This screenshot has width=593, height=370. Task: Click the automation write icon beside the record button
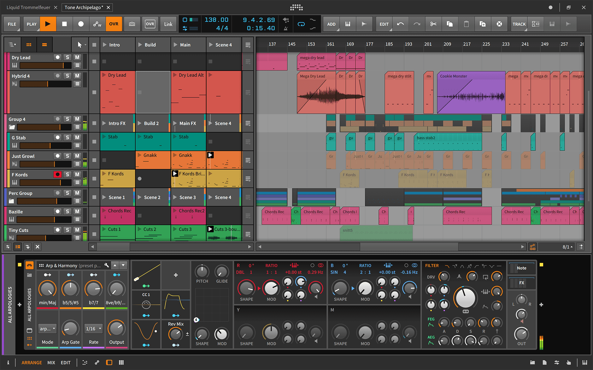pos(97,24)
